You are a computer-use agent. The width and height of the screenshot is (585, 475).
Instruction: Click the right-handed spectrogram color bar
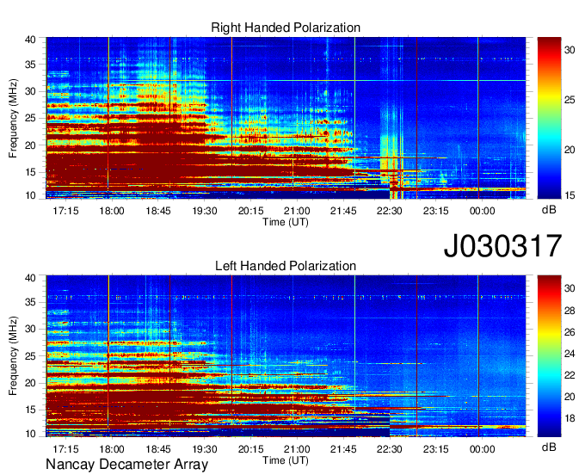click(x=549, y=118)
